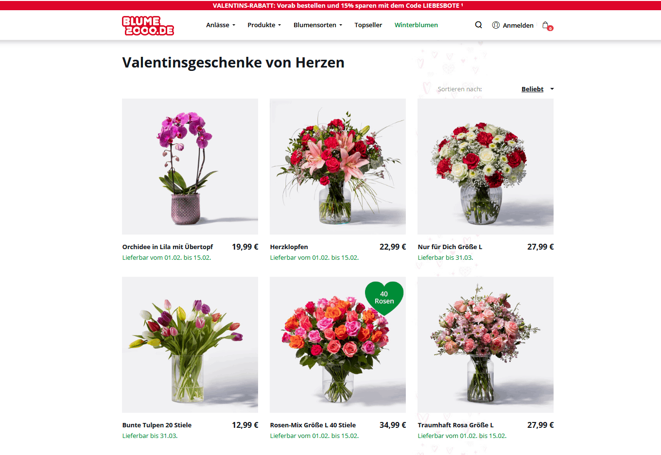Open the search magnifier icon
Screen dimensions: 661x455
click(x=478, y=25)
